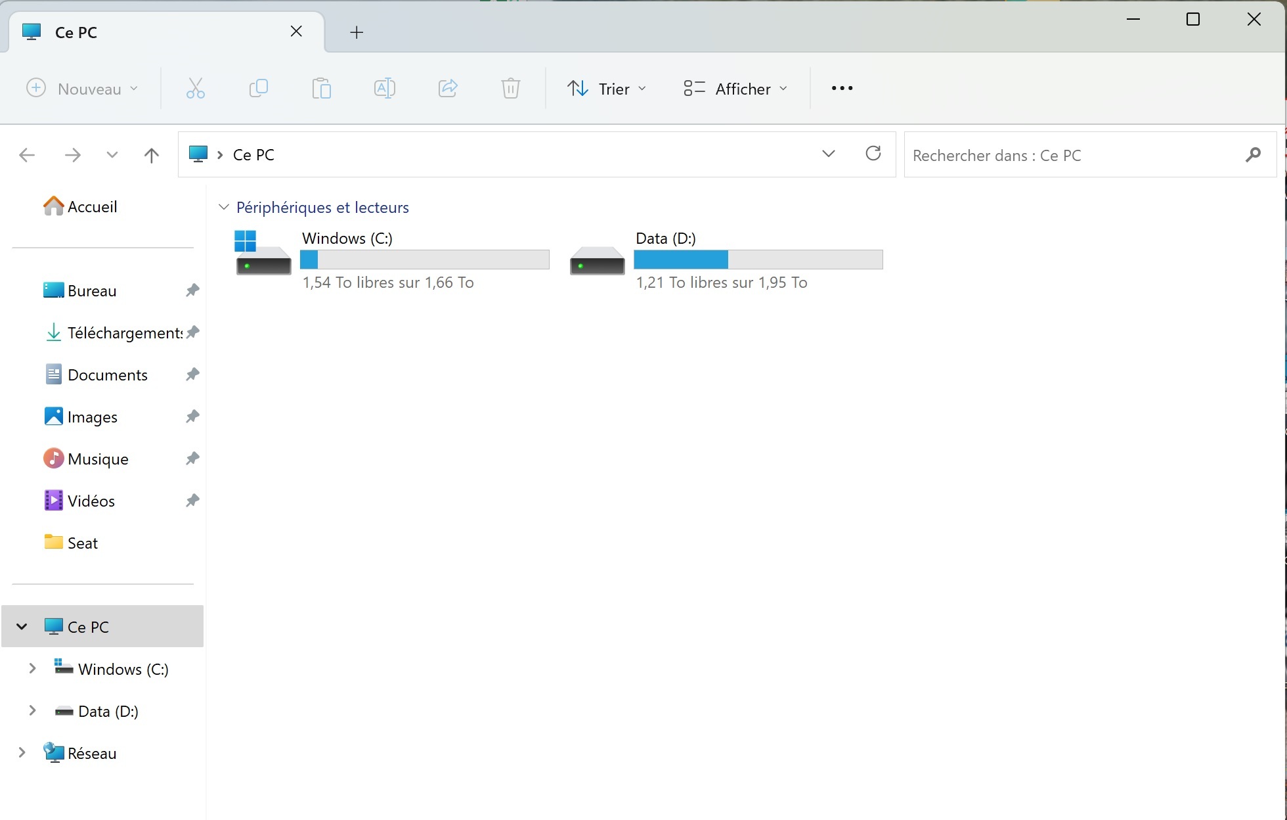Unpin Documents using its pin icon
1287x820 pixels.
(192, 375)
